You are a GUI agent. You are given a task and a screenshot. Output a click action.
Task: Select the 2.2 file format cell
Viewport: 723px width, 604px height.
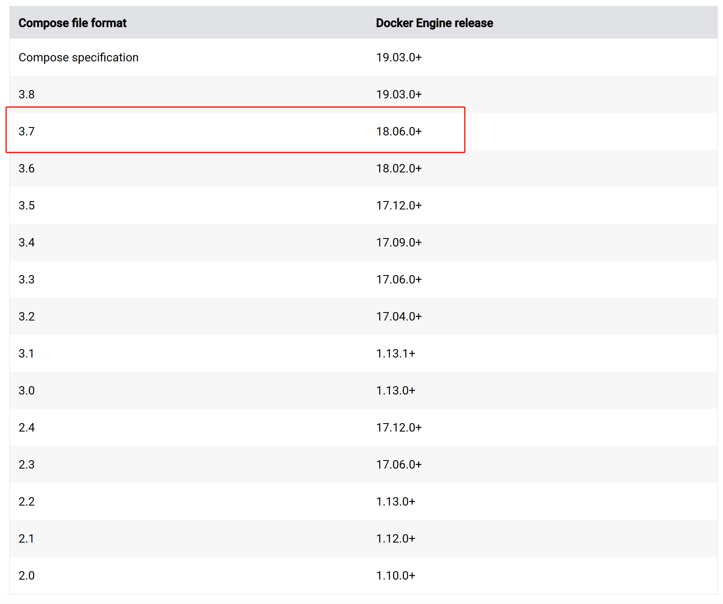click(27, 502)
